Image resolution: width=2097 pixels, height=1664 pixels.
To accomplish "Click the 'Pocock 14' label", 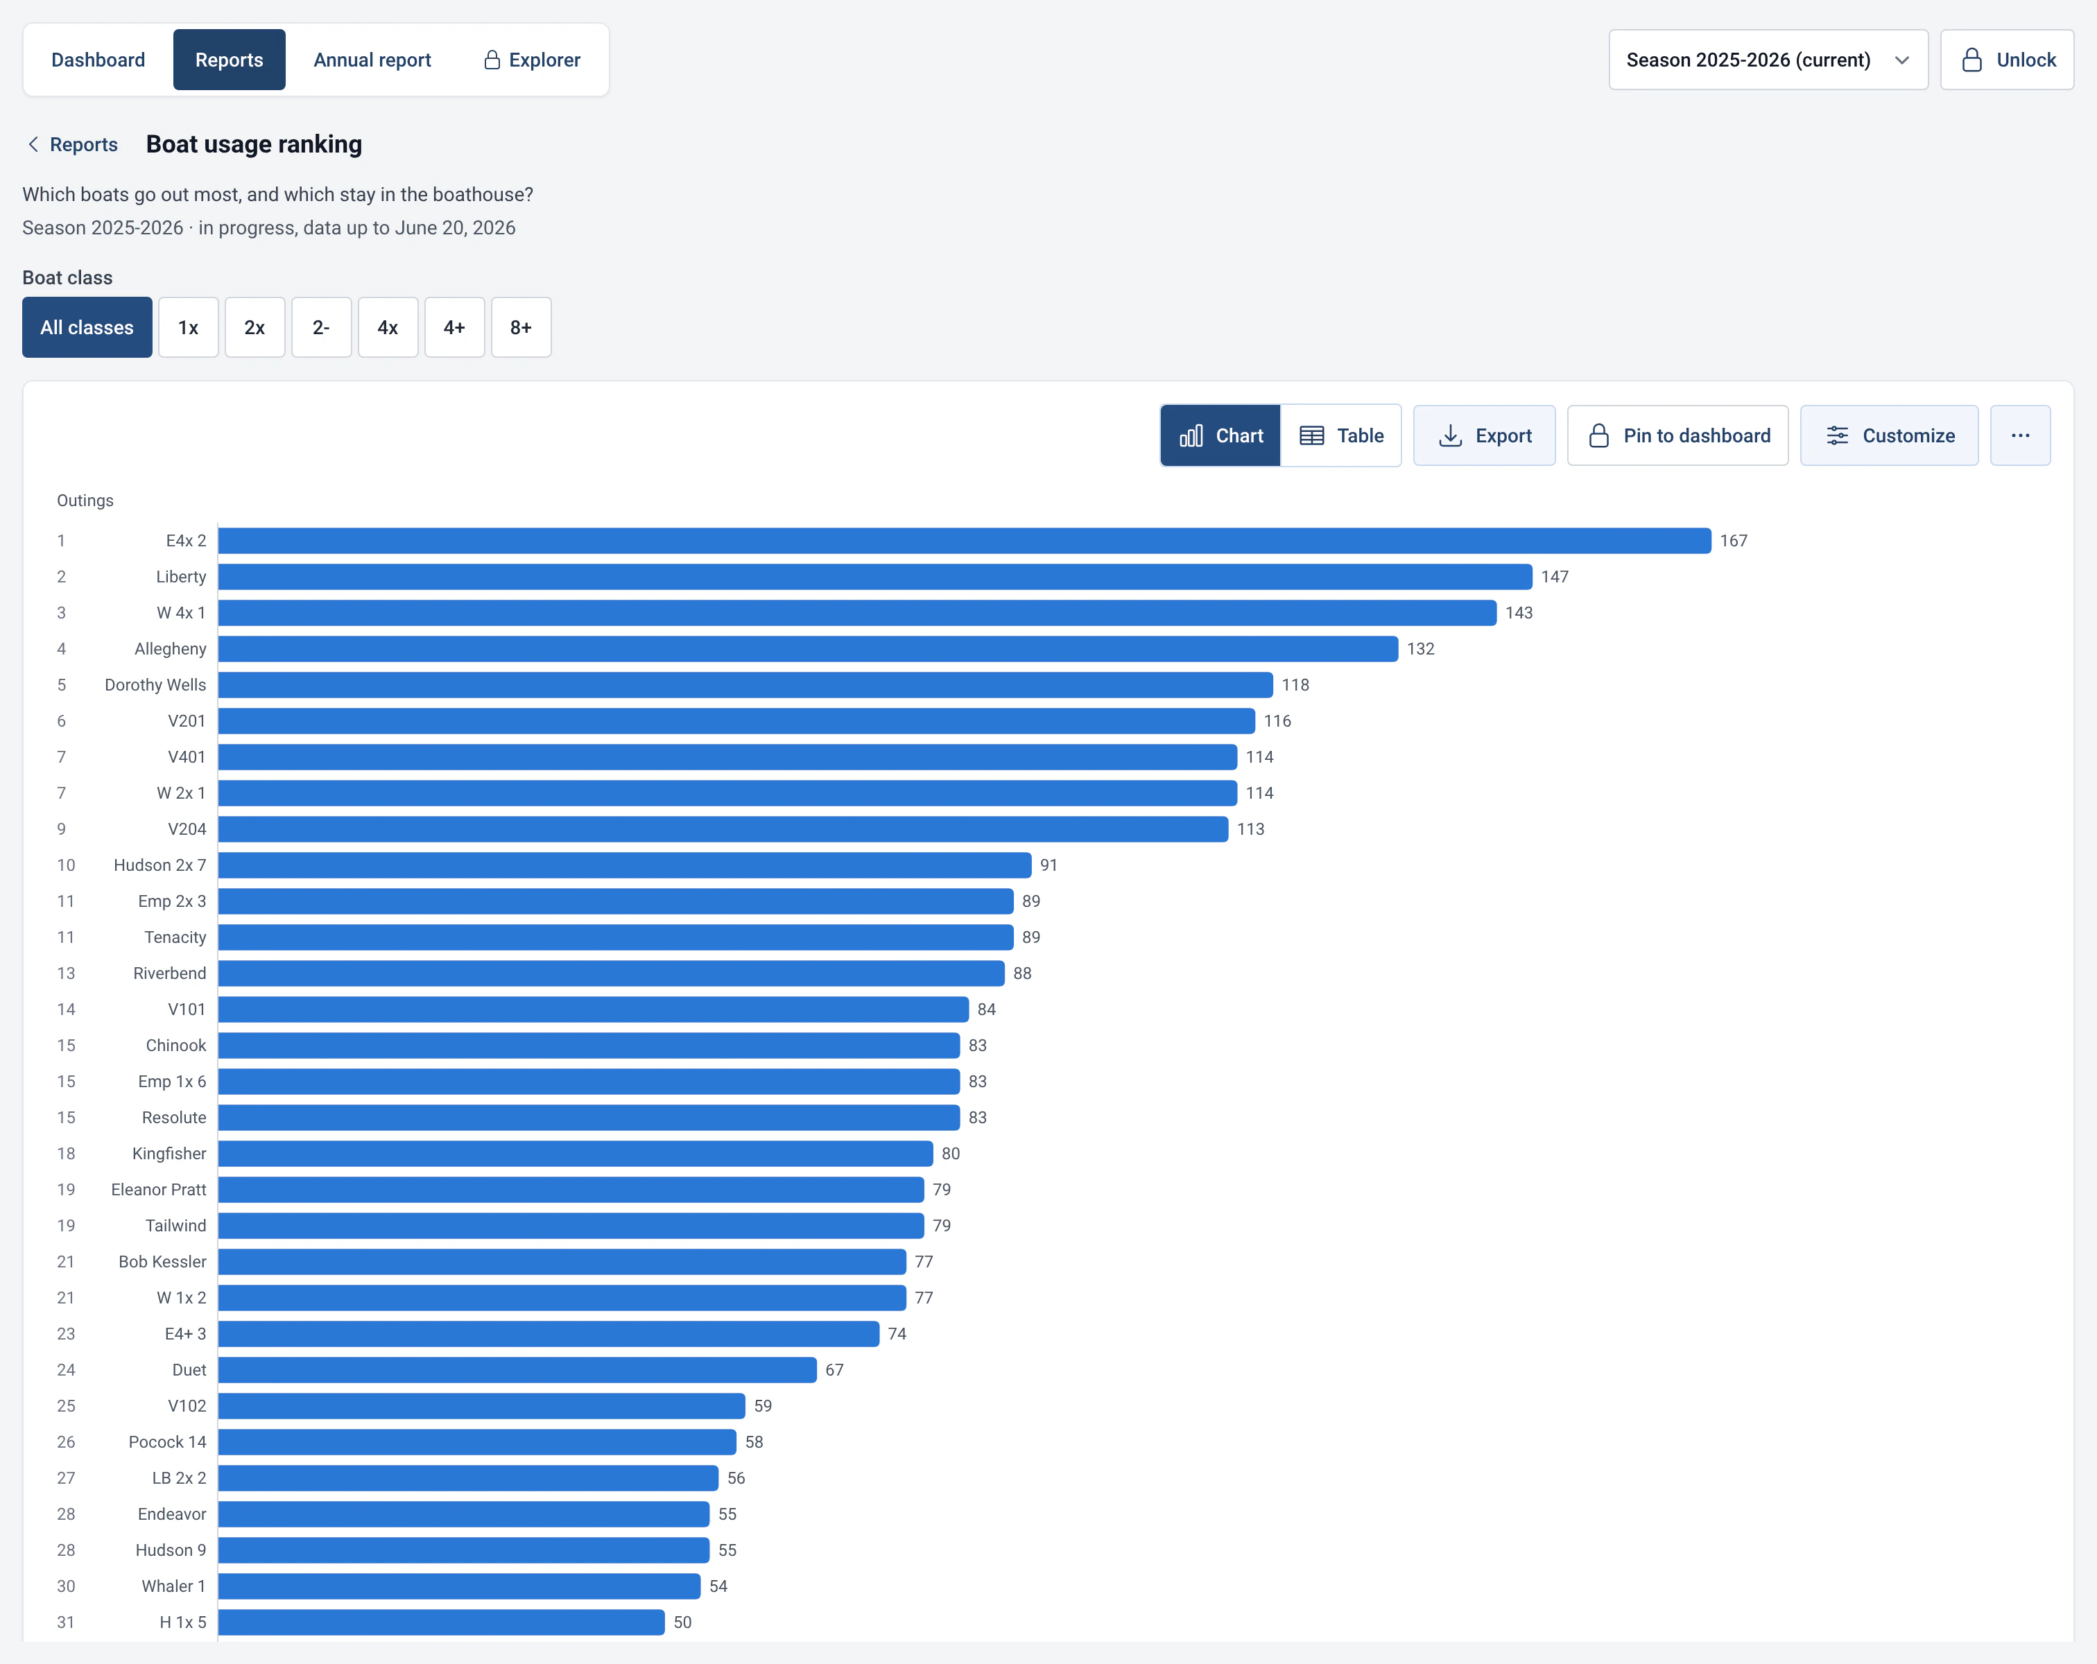I will 167,1441.
